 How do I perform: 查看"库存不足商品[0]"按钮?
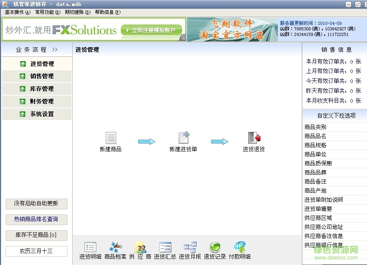pos(36,235)
